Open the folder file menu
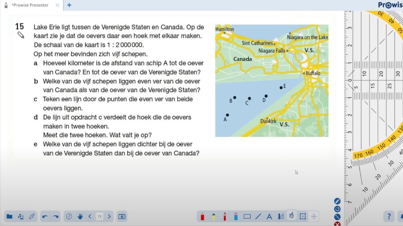 [x=9, y=217]
